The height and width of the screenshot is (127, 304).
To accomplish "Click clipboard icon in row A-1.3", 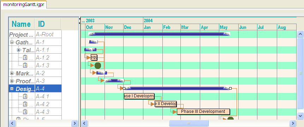I will pyautogui.click(x=25, y=65).
